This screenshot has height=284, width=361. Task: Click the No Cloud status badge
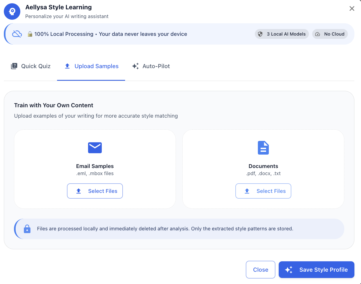tap(330, 34)
